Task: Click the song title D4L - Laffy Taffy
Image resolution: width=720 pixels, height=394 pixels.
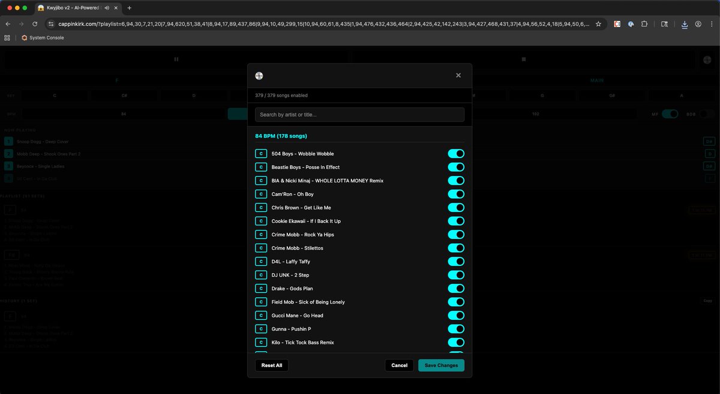Action: [x=291, y=262]
